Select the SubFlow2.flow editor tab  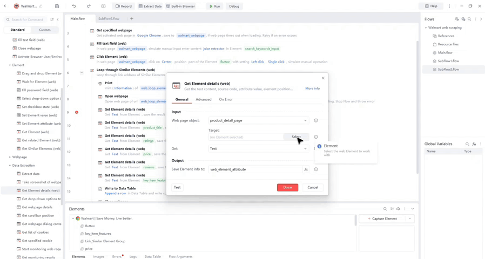point(109,18)
